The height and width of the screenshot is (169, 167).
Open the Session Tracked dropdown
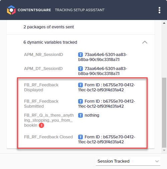pos(128,161)
